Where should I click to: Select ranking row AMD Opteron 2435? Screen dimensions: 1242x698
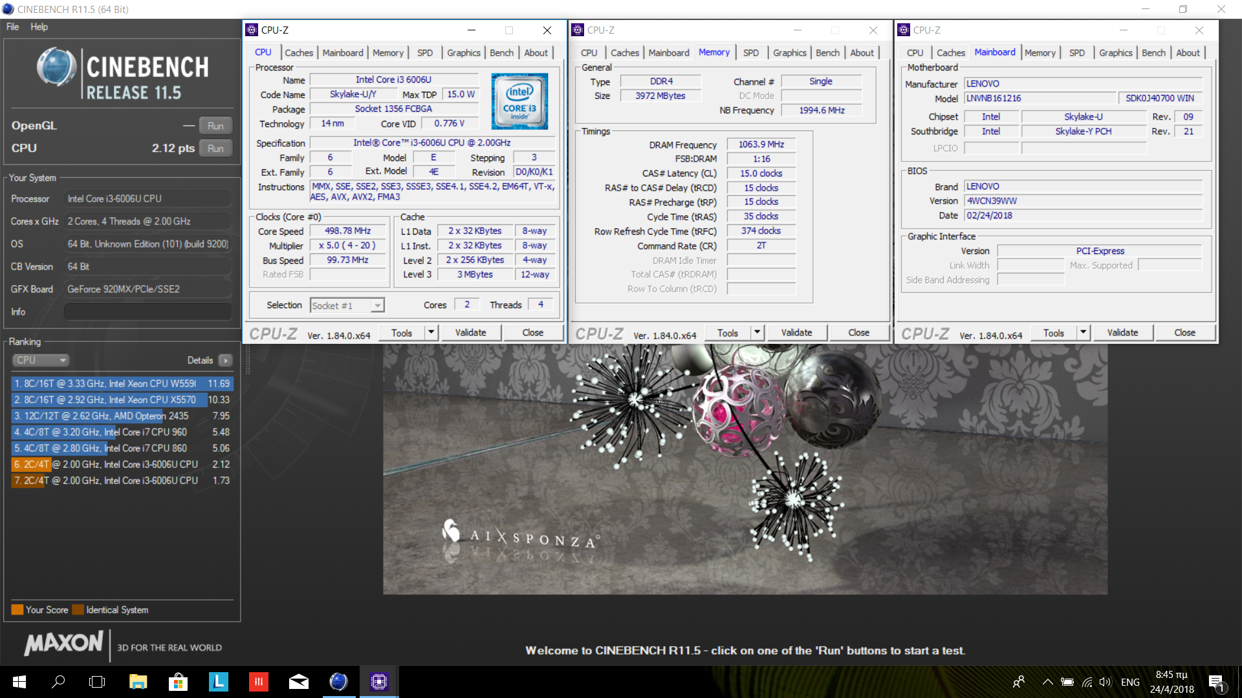122,416
